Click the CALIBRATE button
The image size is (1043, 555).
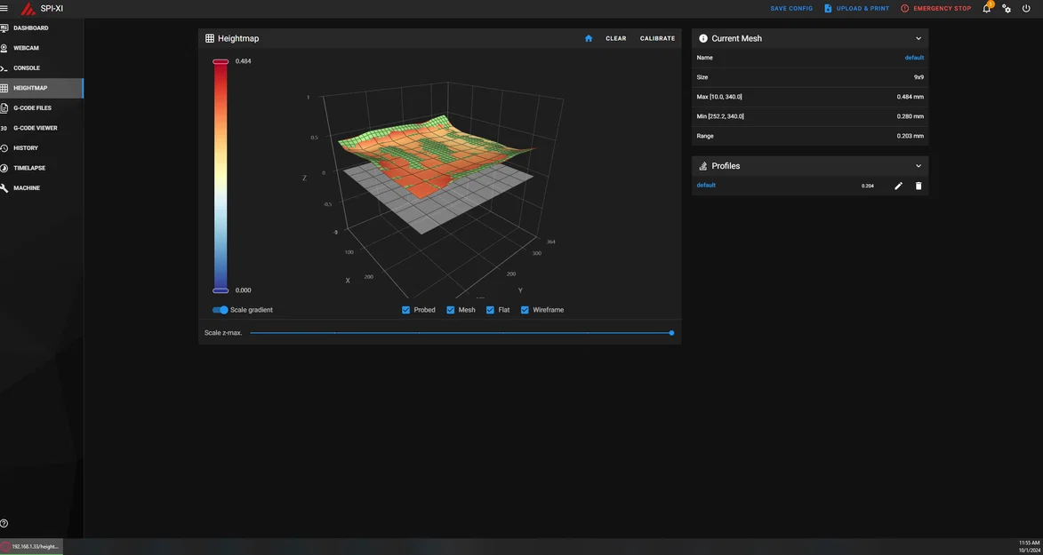click(x=657, y=38)
